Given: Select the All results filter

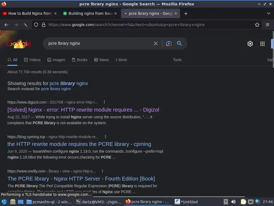Looking at the screenshot, I should pyautogui.click(x=12, y=60).
